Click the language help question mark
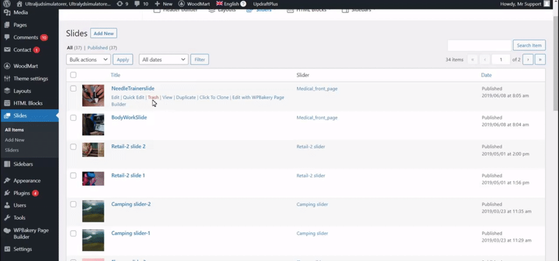 tap(243, 4)
